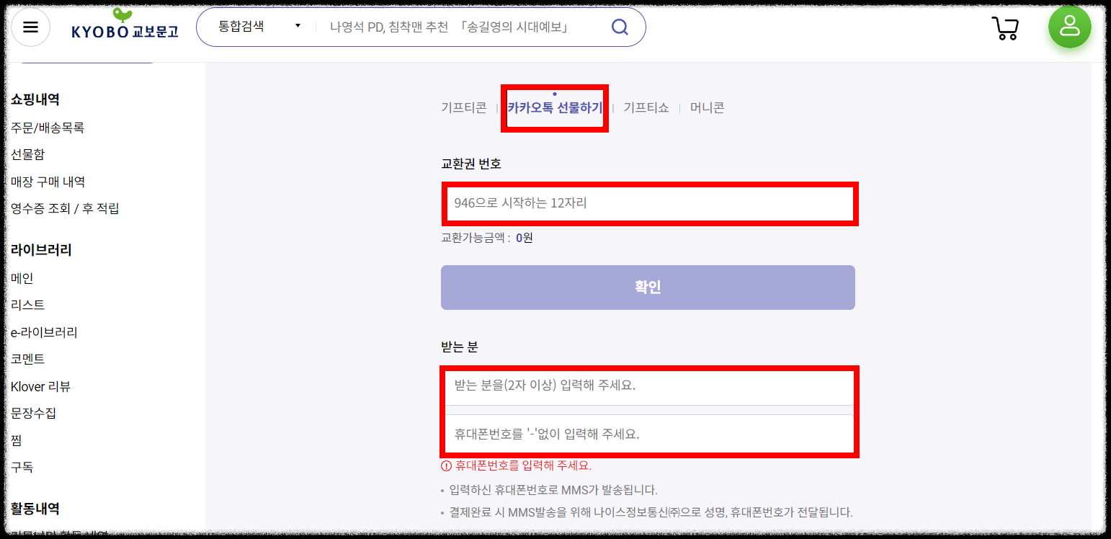This screenshot has height=539, width=1111.
Task: Click the 나이스정보통신 notice text
Action: tap(651, 512)
